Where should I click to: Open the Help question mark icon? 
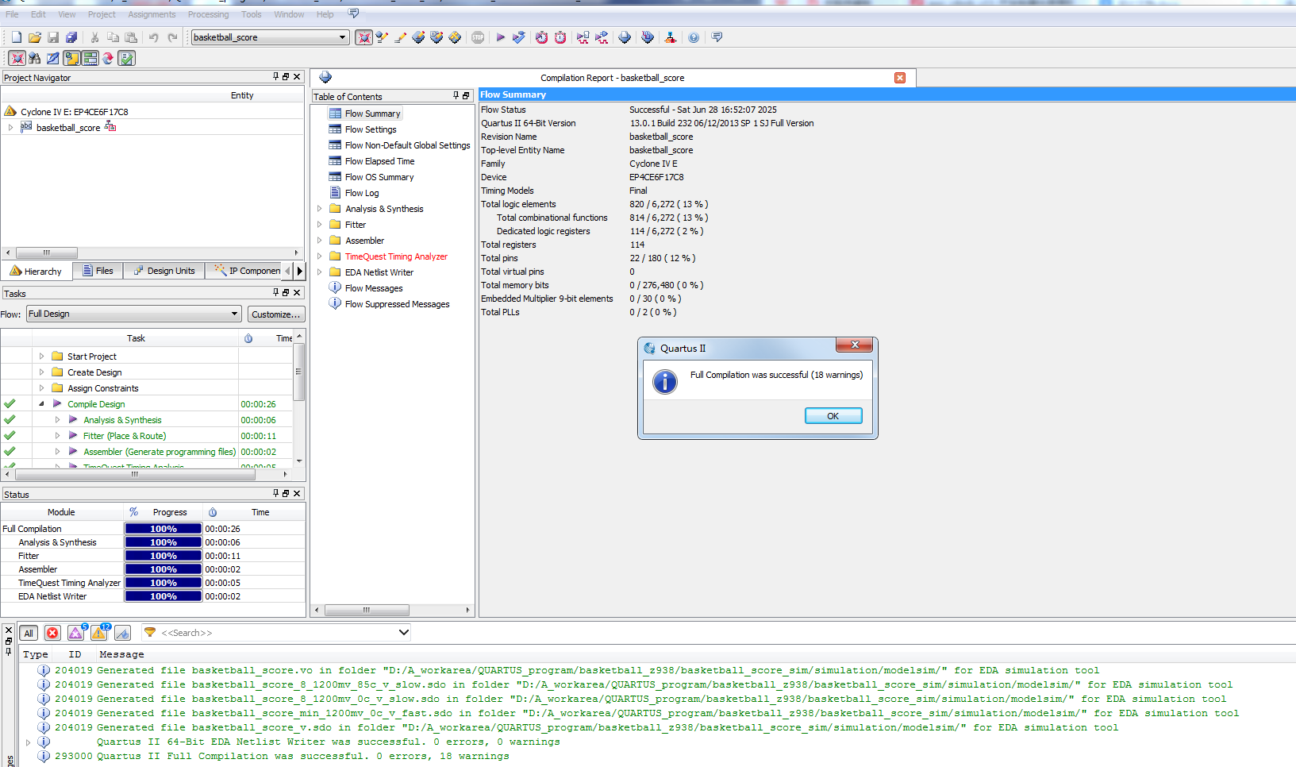[694, 37]
